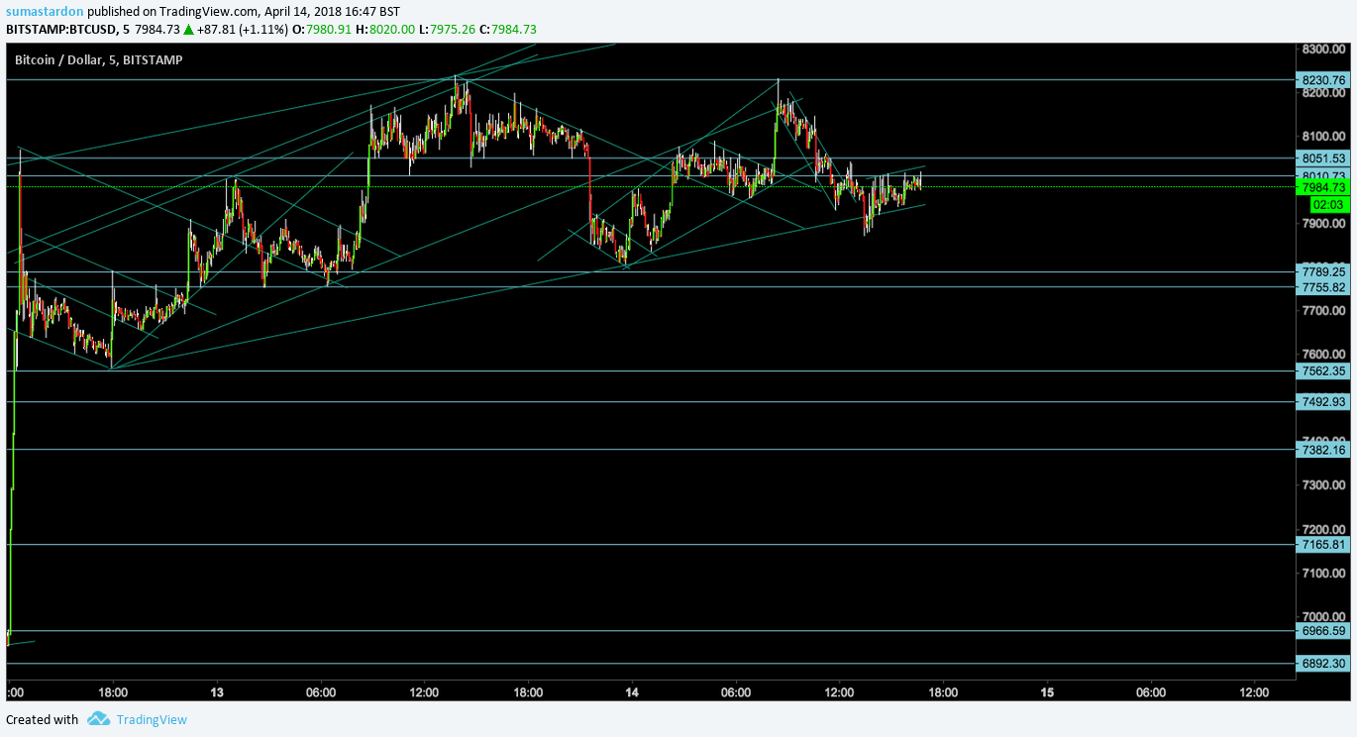The image size is (1357, 737).
Task: Click the 7492.93 price level label
Action: [1324, 401]
